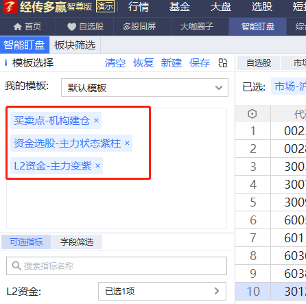Remove the 买卖点-机构建仓 tag
Viewport: 306px width, 304px height.
coord(96,120)
